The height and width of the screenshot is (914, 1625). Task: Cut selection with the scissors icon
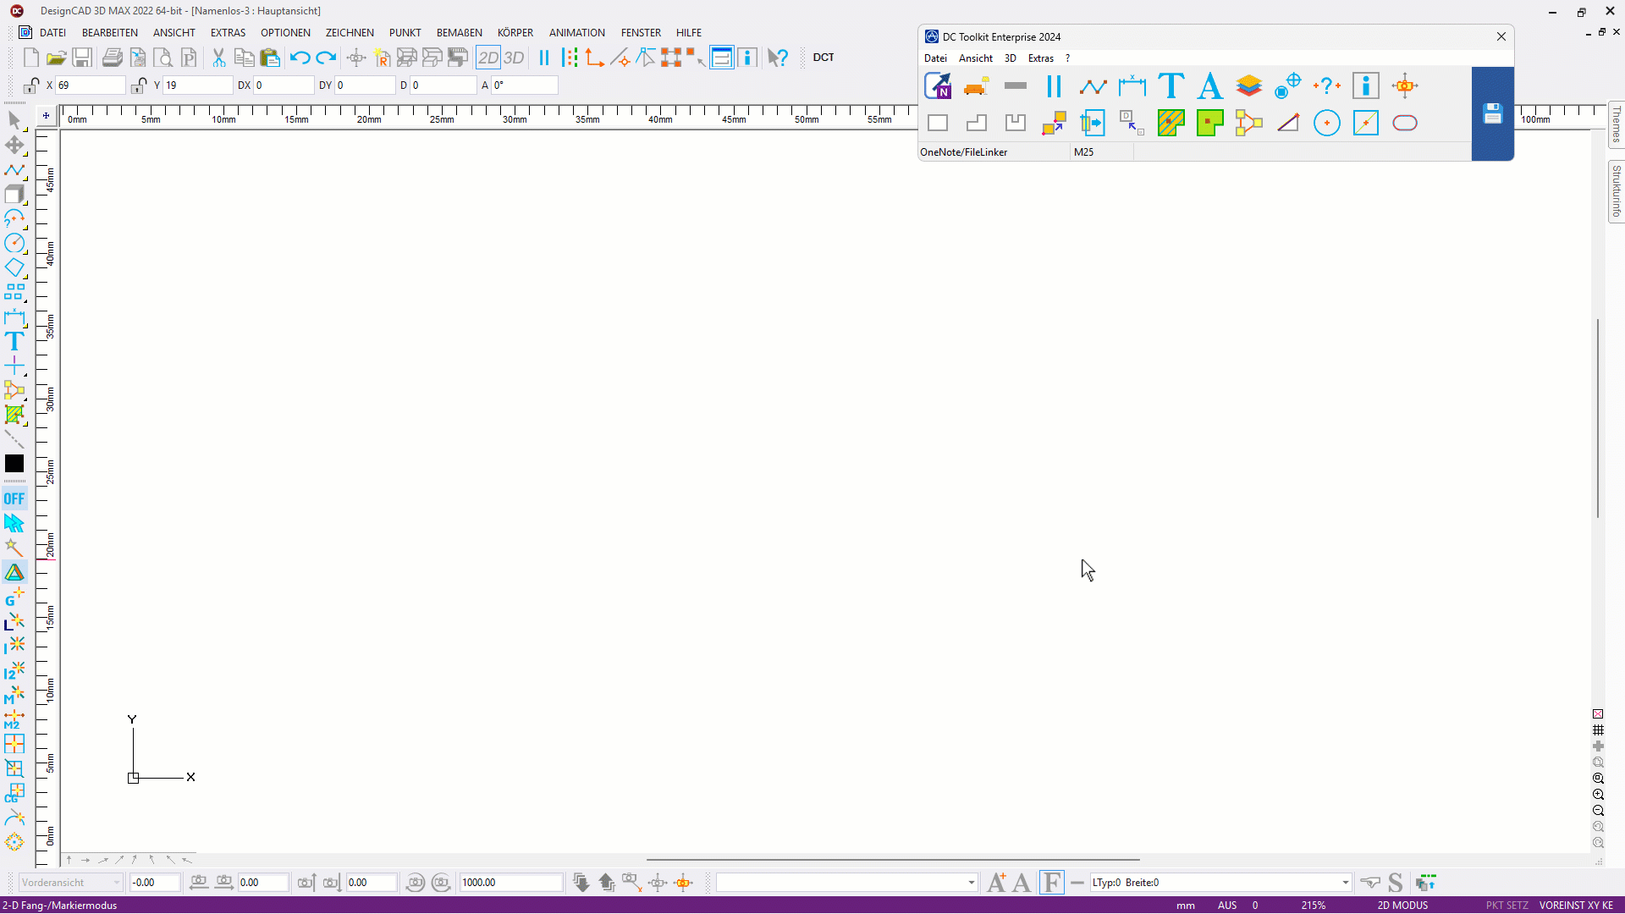click(x=219, y=58)
